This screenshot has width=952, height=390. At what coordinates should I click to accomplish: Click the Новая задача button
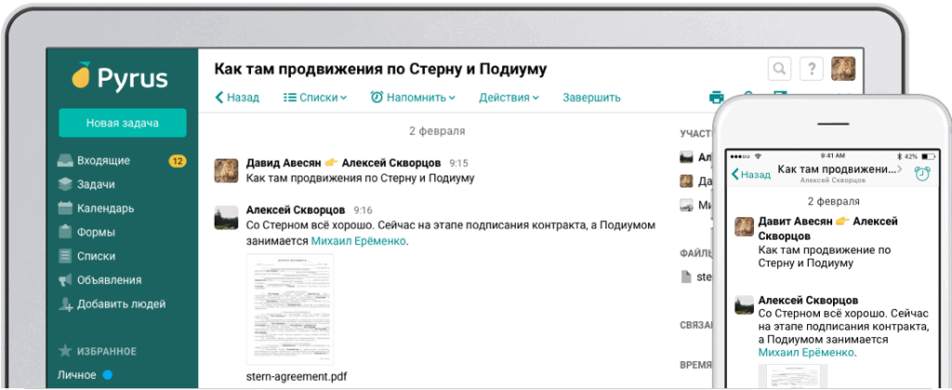[123, 123]
